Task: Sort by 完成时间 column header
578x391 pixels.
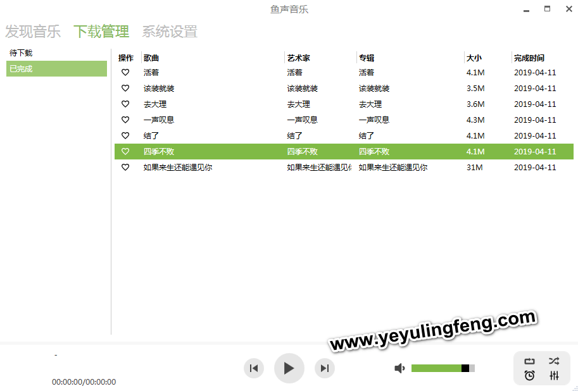Action: tap(529, 58)
